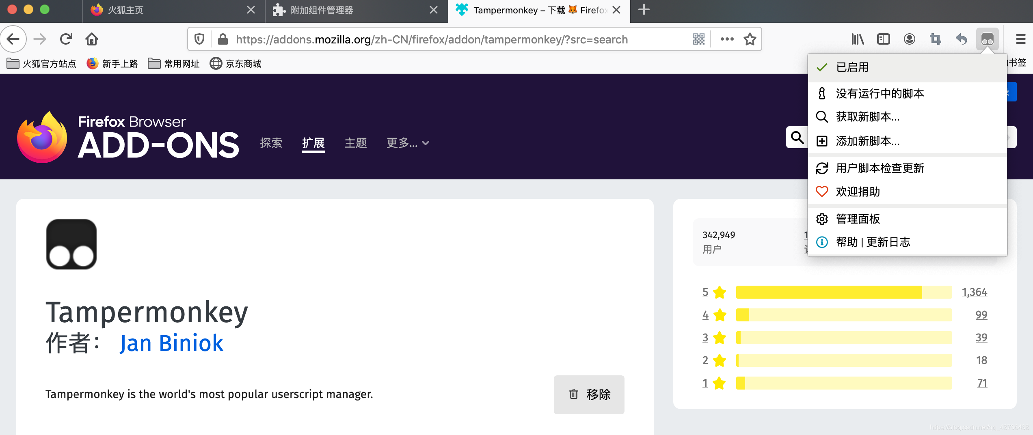Click 没有运行中的脚本 menu entry
Screen dimensions: 1033x435
pos(908,94)
